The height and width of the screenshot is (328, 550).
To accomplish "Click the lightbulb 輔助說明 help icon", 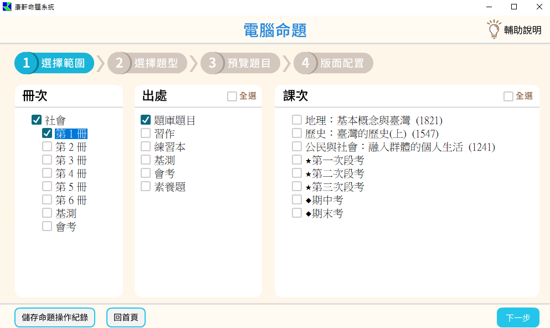I will point(493,29).
